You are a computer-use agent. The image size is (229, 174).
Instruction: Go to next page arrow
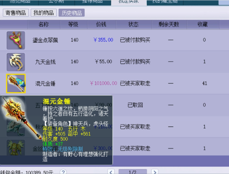click(x=155, y=172)
